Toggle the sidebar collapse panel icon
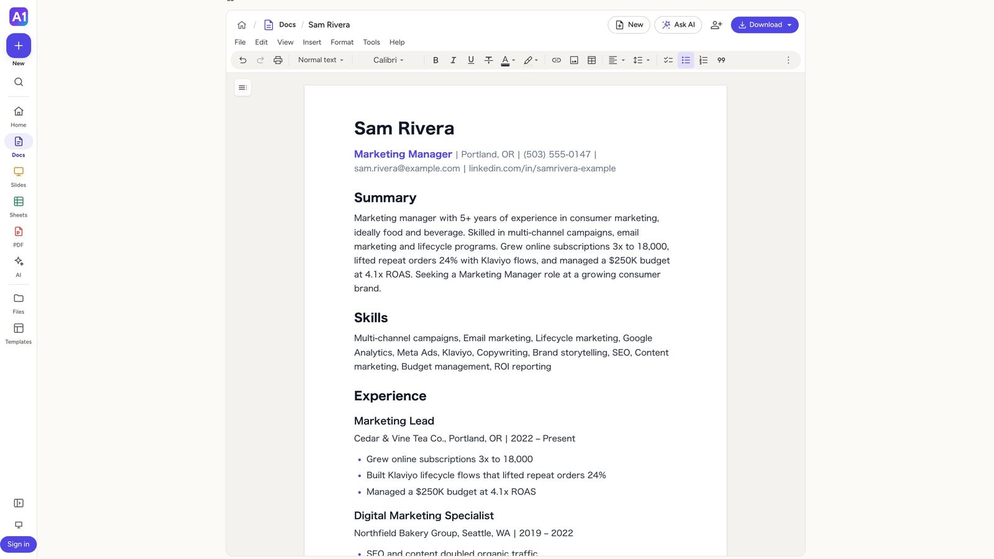 point(19,503)
